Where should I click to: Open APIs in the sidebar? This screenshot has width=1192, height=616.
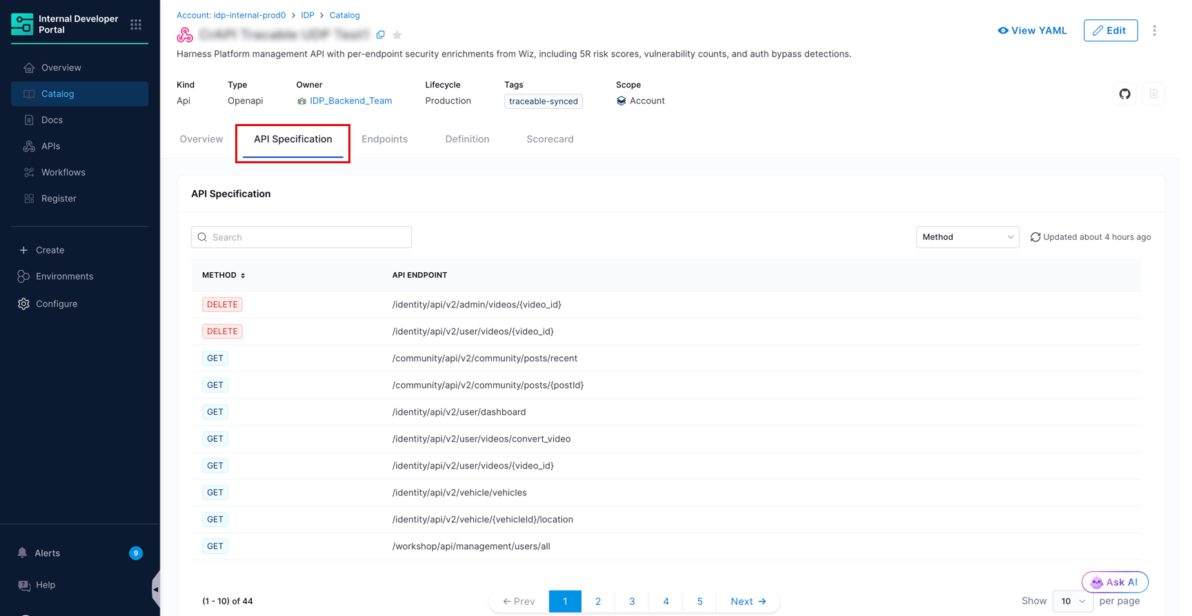click(79, 146)
